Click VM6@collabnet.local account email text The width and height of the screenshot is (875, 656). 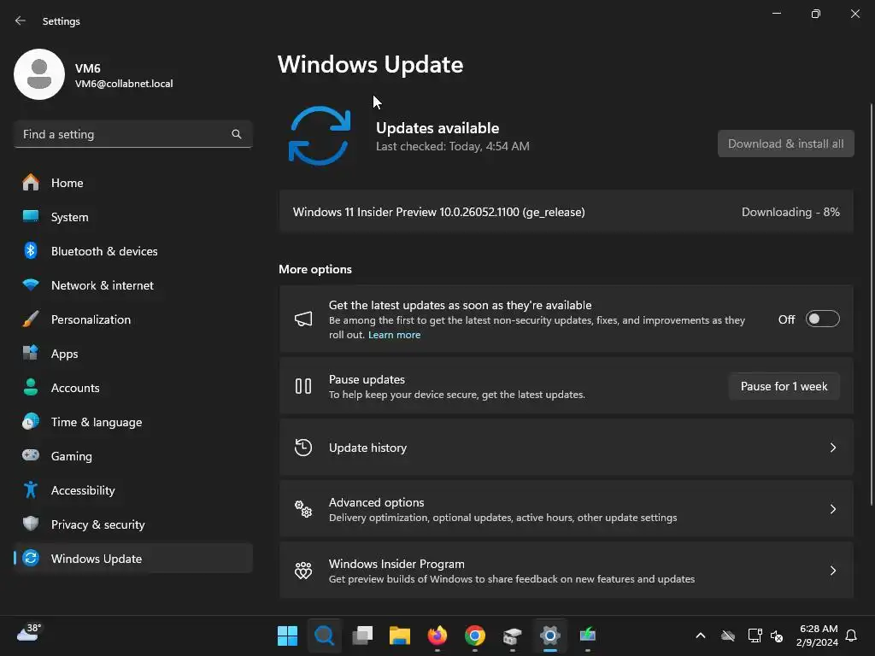click(x=124, y=84)
